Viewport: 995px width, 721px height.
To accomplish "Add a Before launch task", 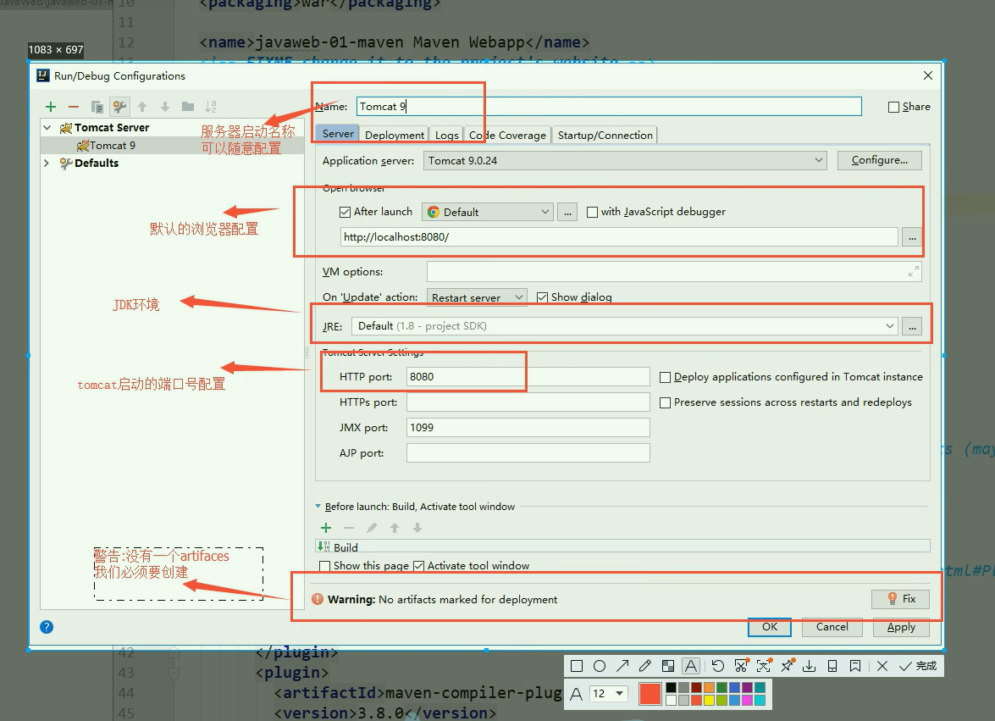I will click(x=326, y=528).
